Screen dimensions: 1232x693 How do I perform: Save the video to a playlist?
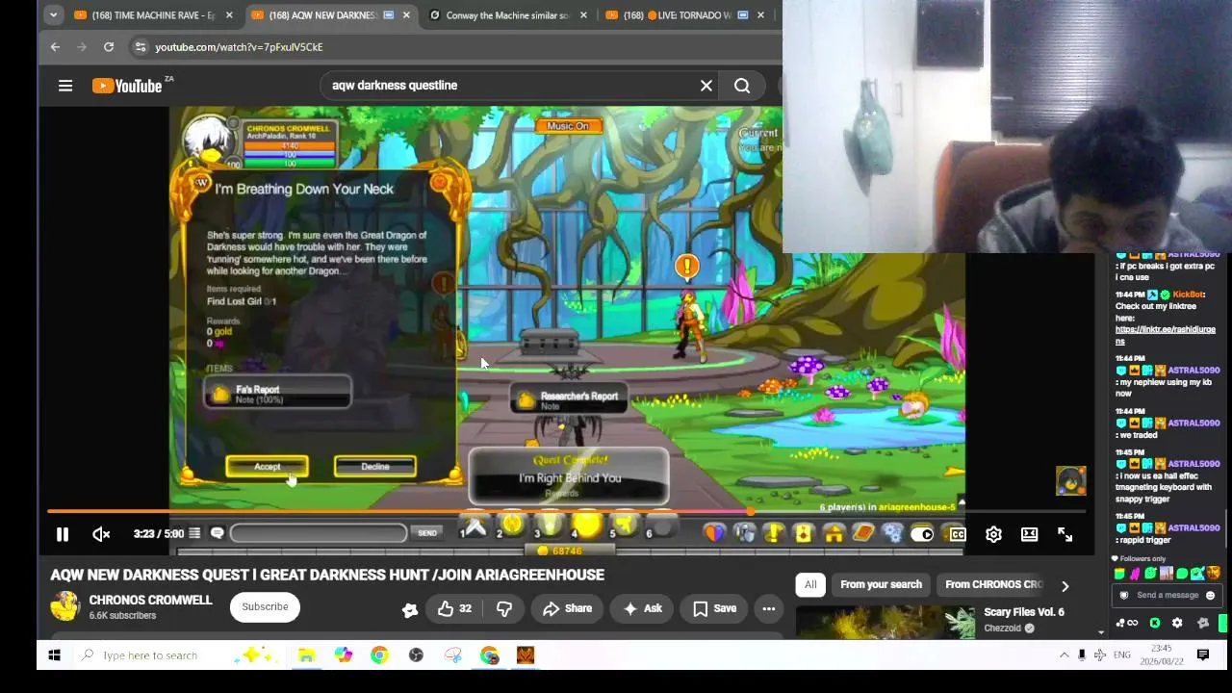tap(714, 608)
